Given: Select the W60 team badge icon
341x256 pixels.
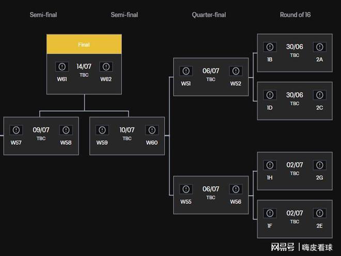Looking at the screenshot, I should (152, 130).
